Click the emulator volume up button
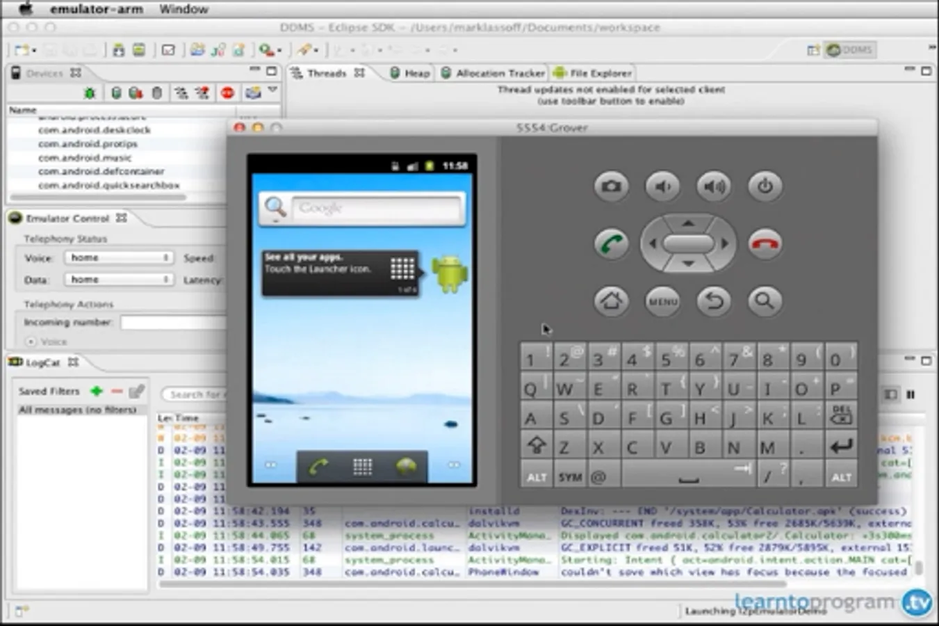Image resolution: width=939 pixels, height=626 pixels. pos(714,186)
